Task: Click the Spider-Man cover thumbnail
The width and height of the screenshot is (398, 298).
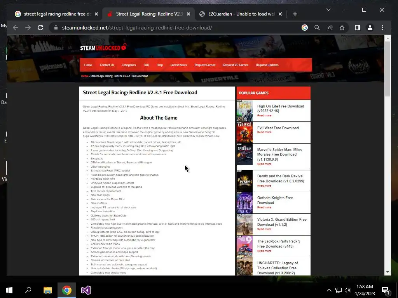Action: pos(244,154)
